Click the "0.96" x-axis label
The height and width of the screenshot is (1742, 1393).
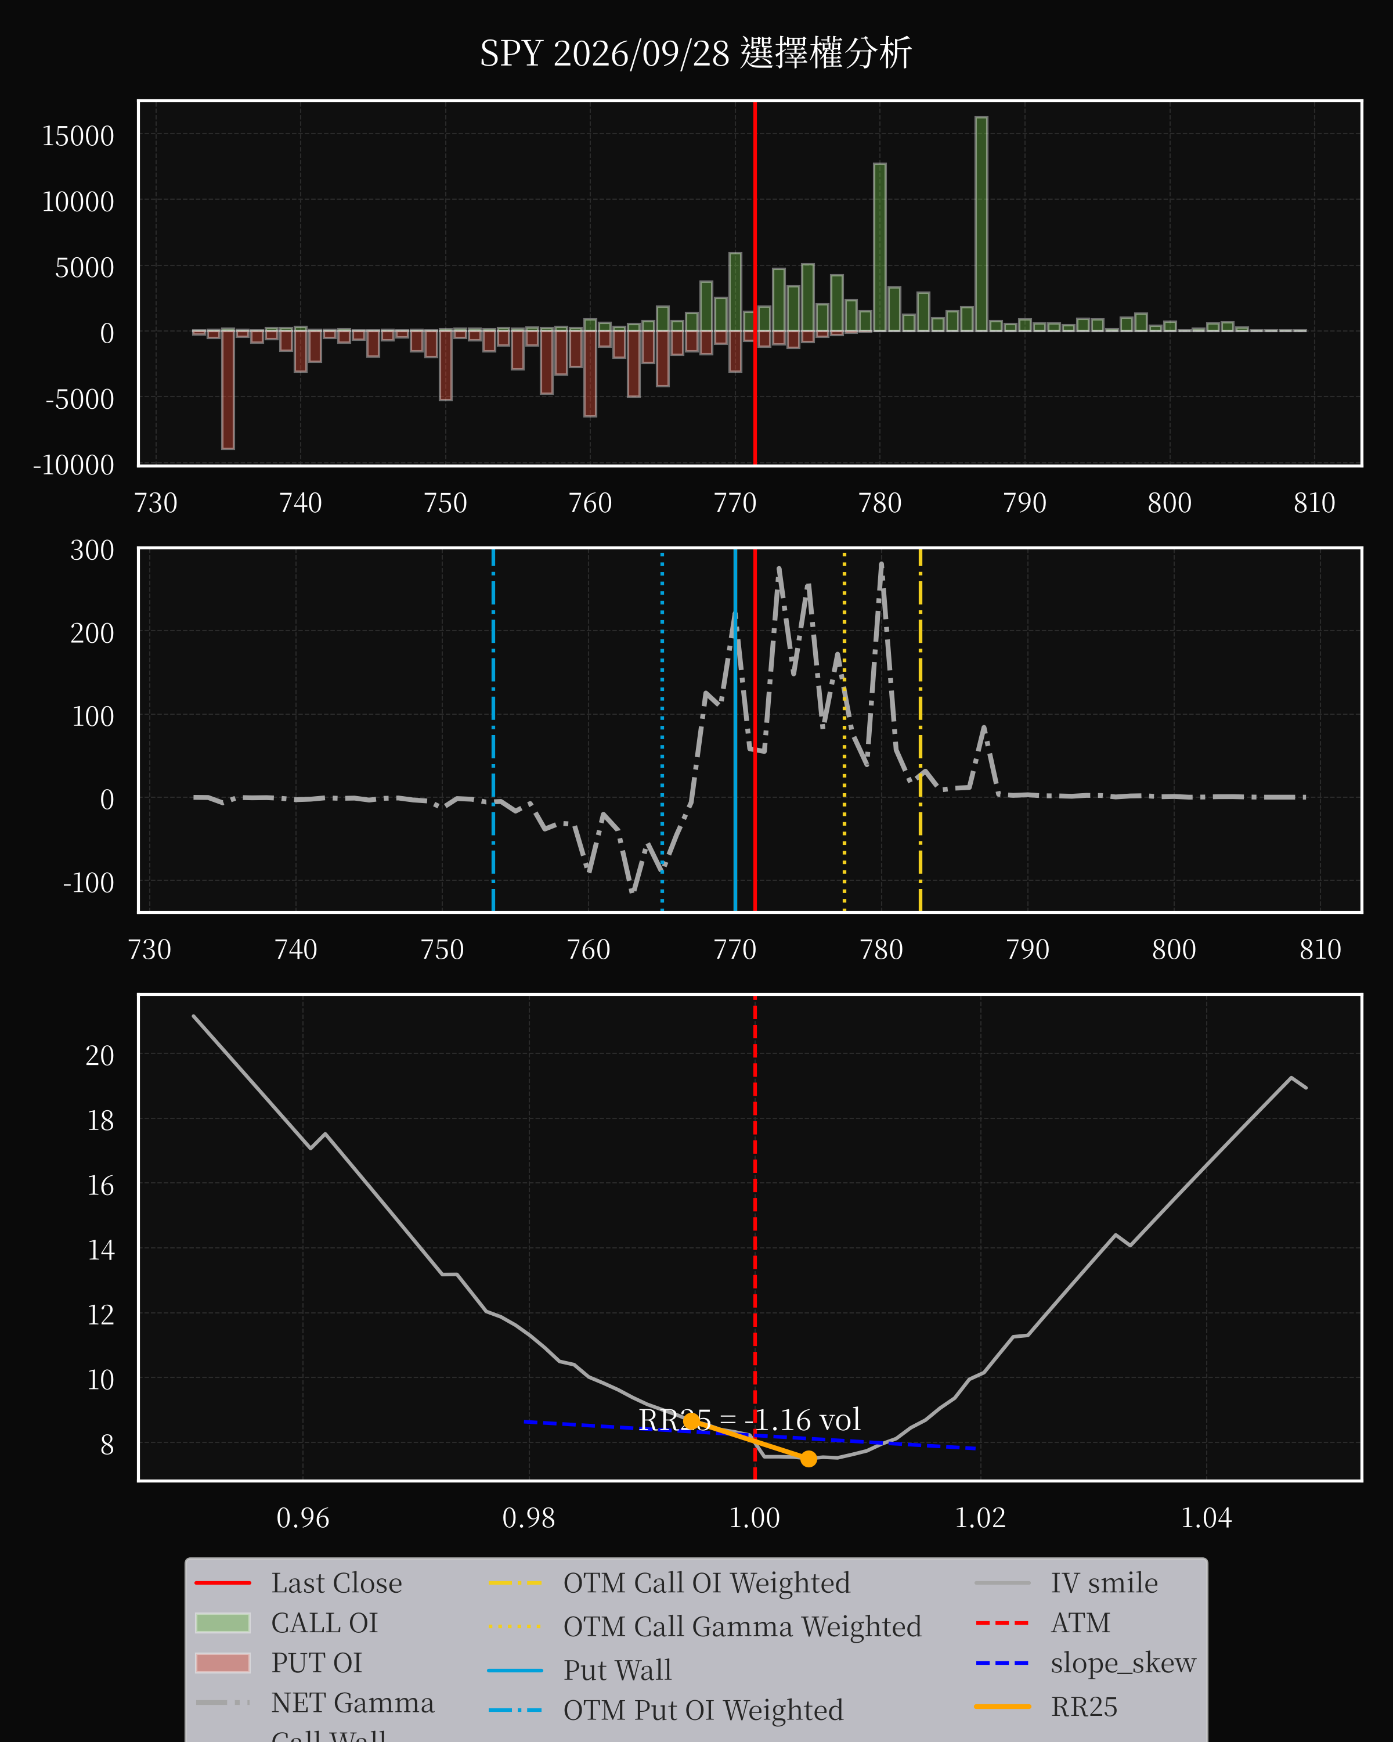[303, 1518]
